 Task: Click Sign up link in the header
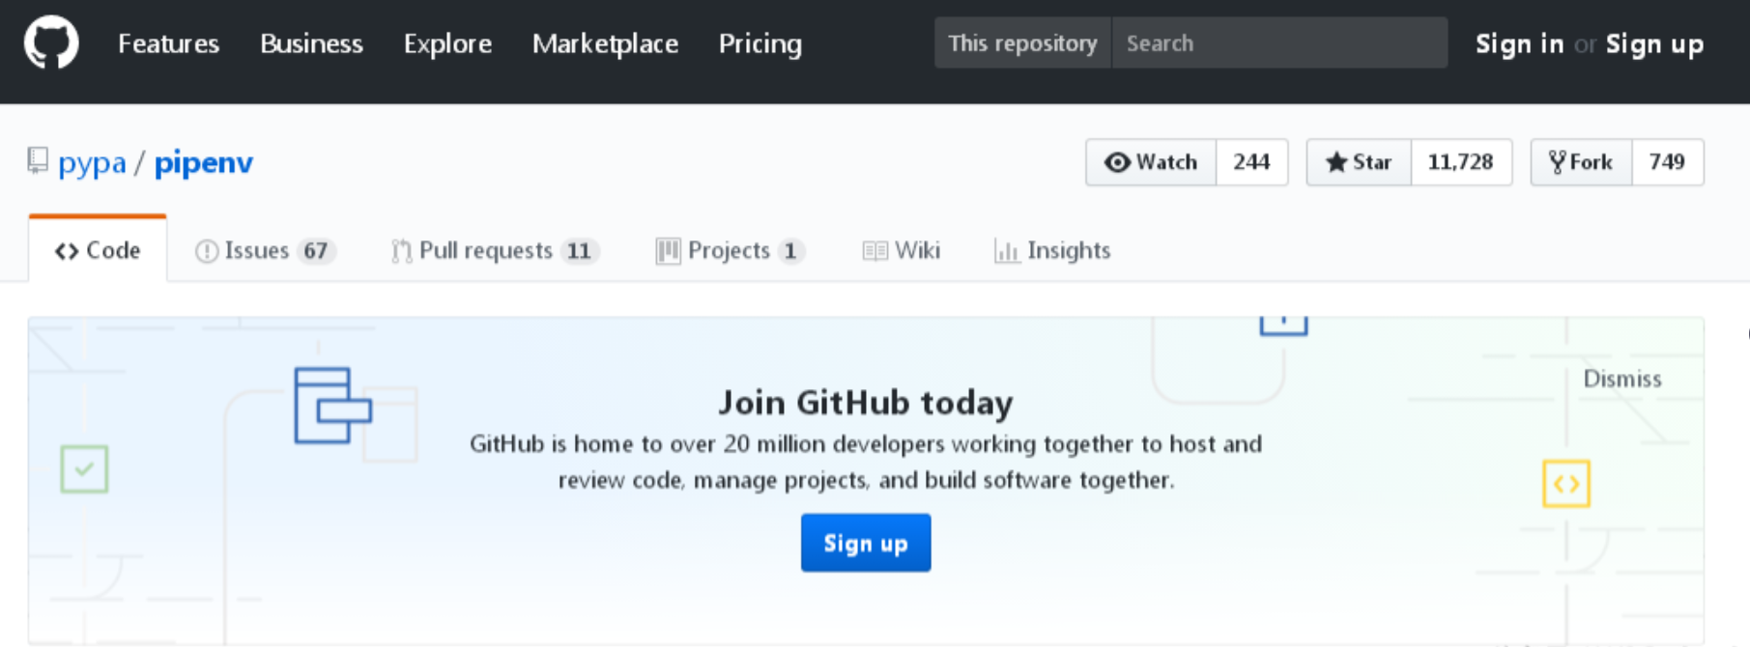coord(1654,44)
